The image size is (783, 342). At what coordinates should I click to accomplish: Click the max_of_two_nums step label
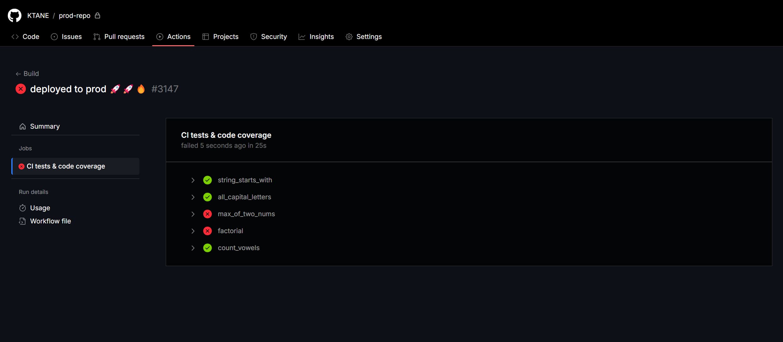(x=246, y=214)
